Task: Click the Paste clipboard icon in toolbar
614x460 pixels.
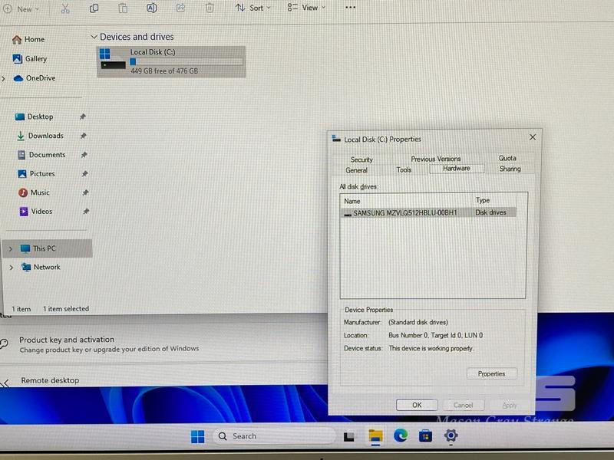Action: tap(123, 8)
